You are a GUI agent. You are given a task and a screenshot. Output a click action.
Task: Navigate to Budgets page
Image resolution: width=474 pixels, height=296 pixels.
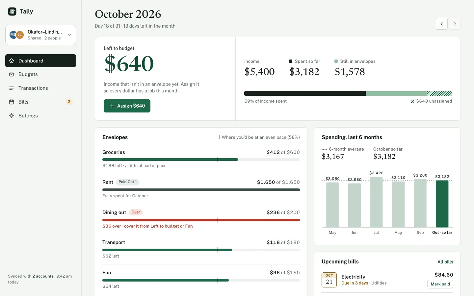pos(40,74)
